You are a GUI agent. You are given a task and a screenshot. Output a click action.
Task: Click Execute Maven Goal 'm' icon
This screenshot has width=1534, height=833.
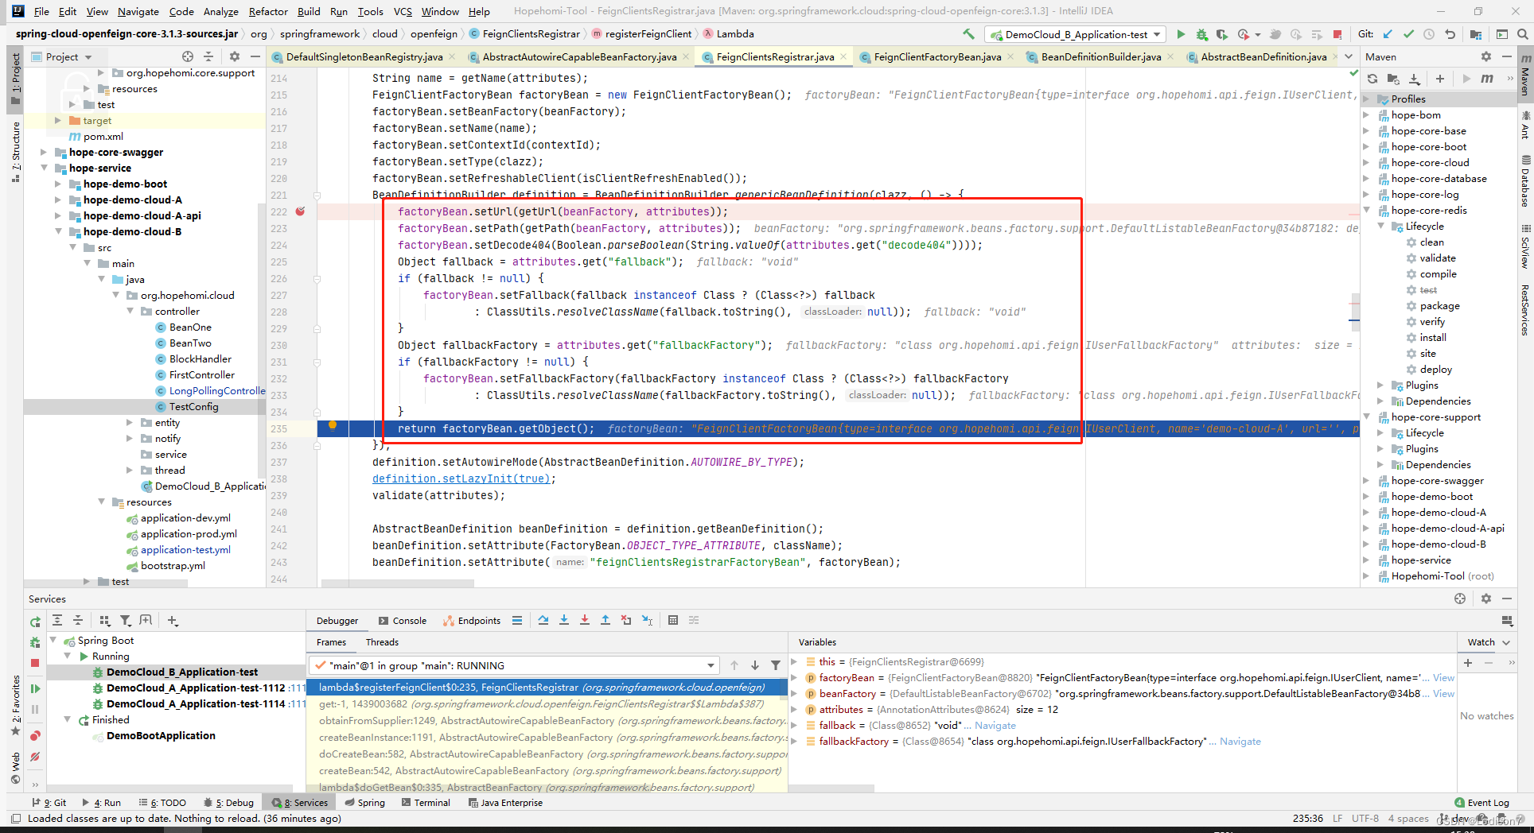1487,78
